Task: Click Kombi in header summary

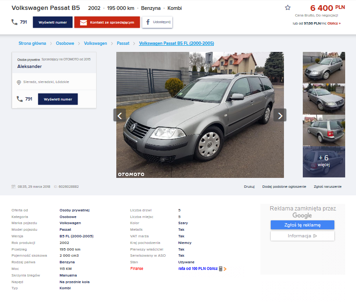Action: 175,8
